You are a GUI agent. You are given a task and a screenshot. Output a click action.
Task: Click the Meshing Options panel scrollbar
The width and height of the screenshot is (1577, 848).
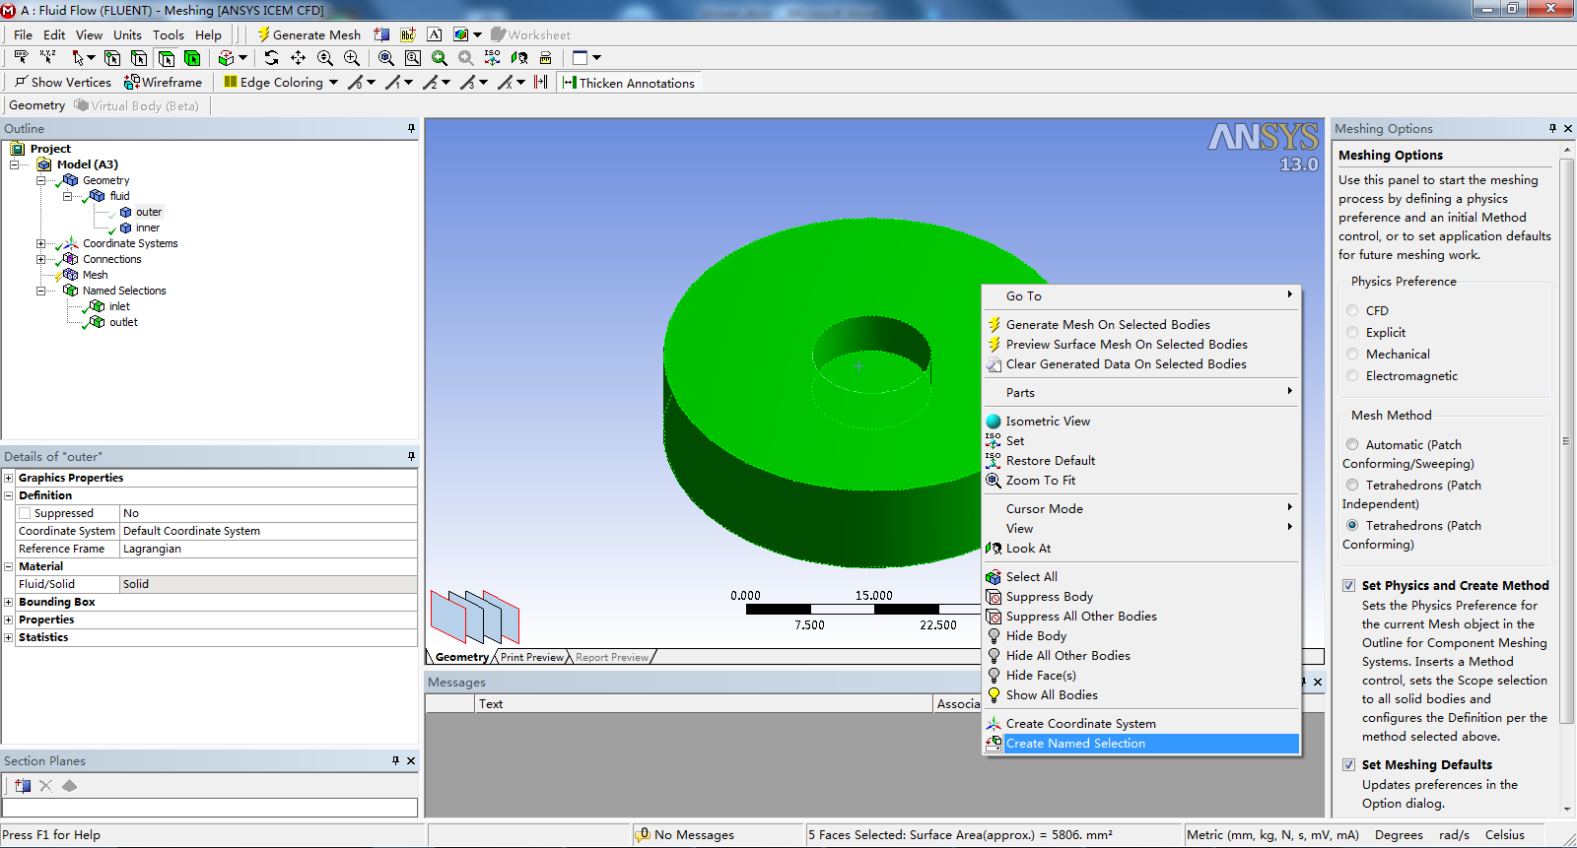[x=1567, y=479]
